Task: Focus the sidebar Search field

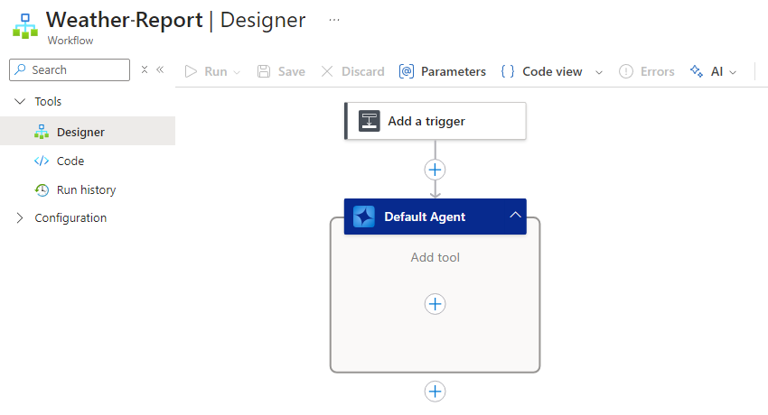Action: point(70,69)
